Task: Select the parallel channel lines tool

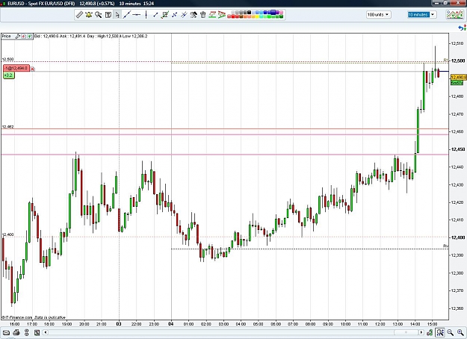Action: tap(184, 15)
